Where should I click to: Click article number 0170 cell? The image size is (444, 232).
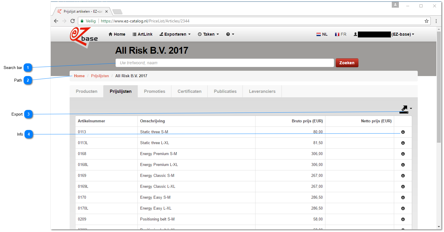click(107, 198)
